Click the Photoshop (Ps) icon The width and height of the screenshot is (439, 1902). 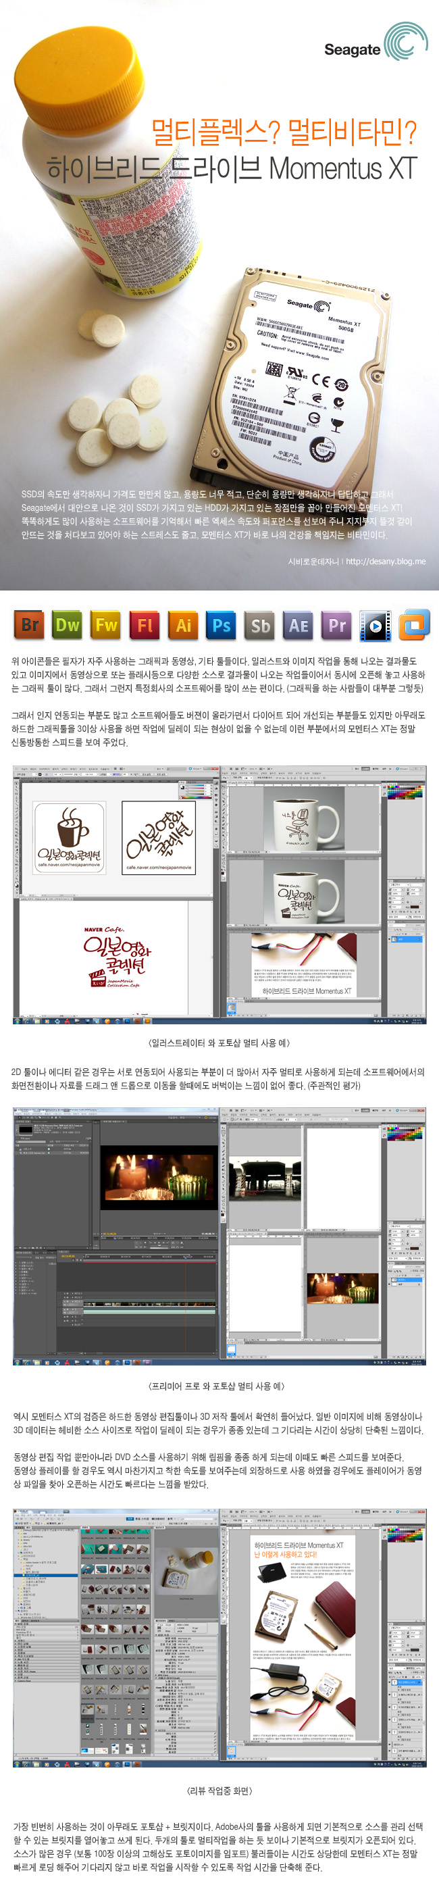(x=222, y=626)
